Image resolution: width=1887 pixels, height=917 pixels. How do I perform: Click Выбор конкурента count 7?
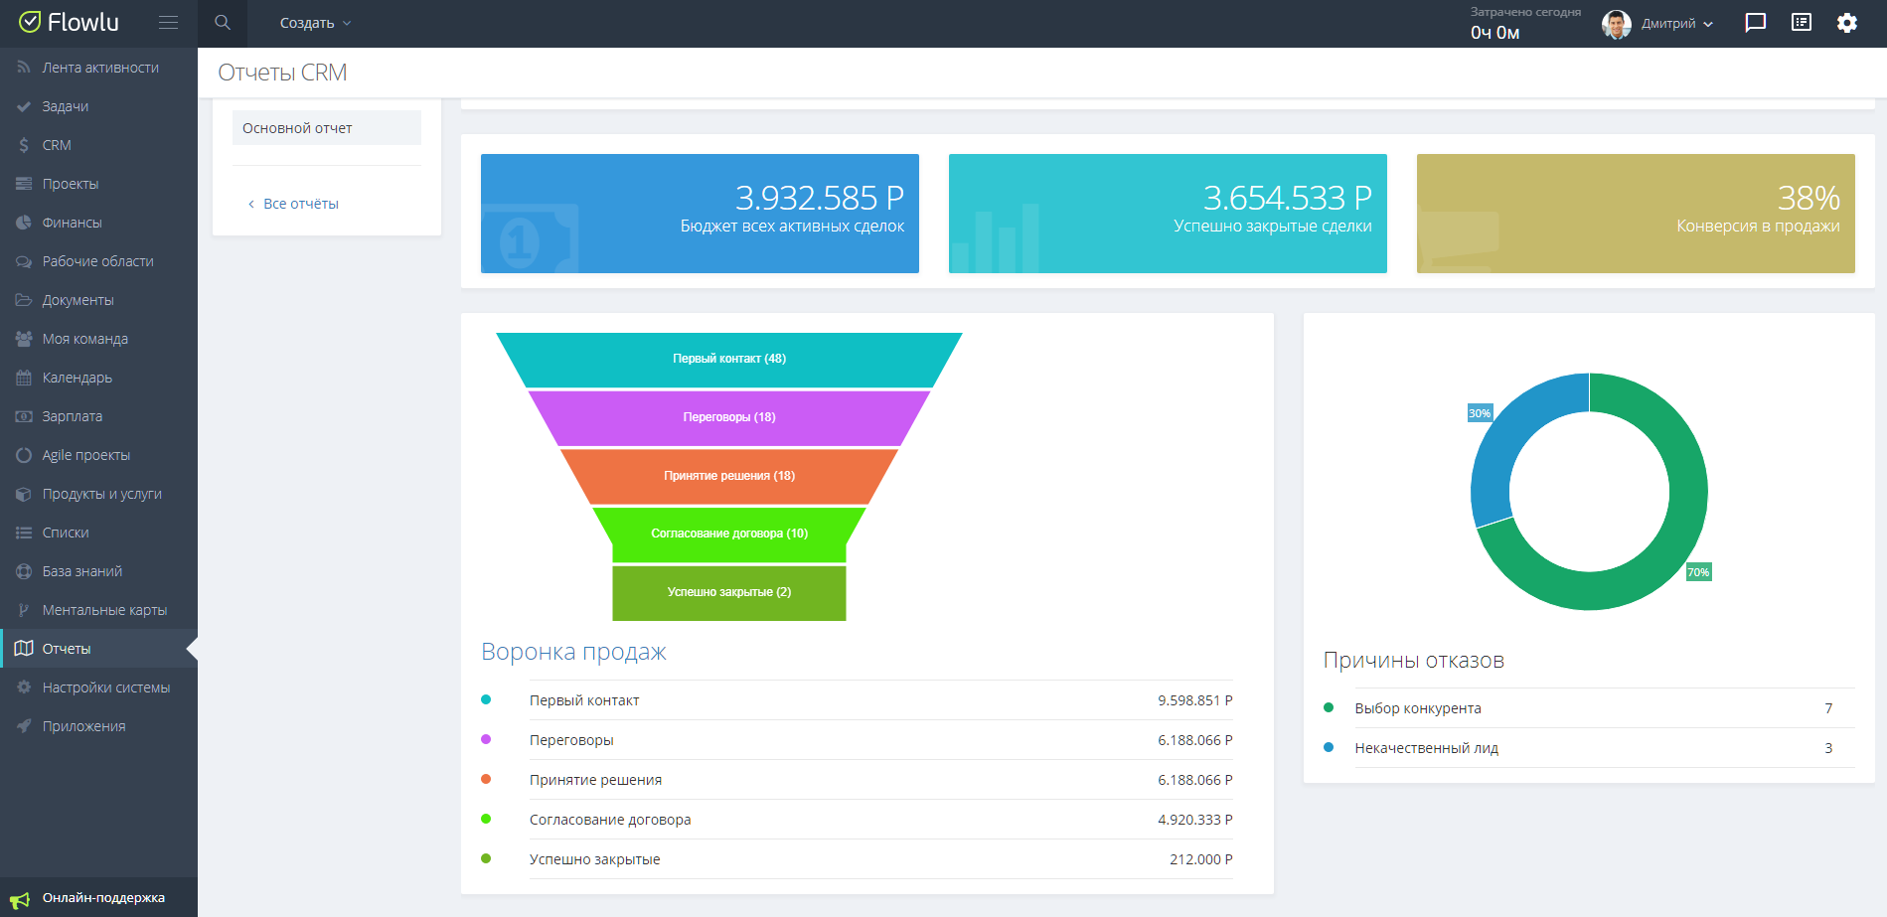(x=1828, y=708)
